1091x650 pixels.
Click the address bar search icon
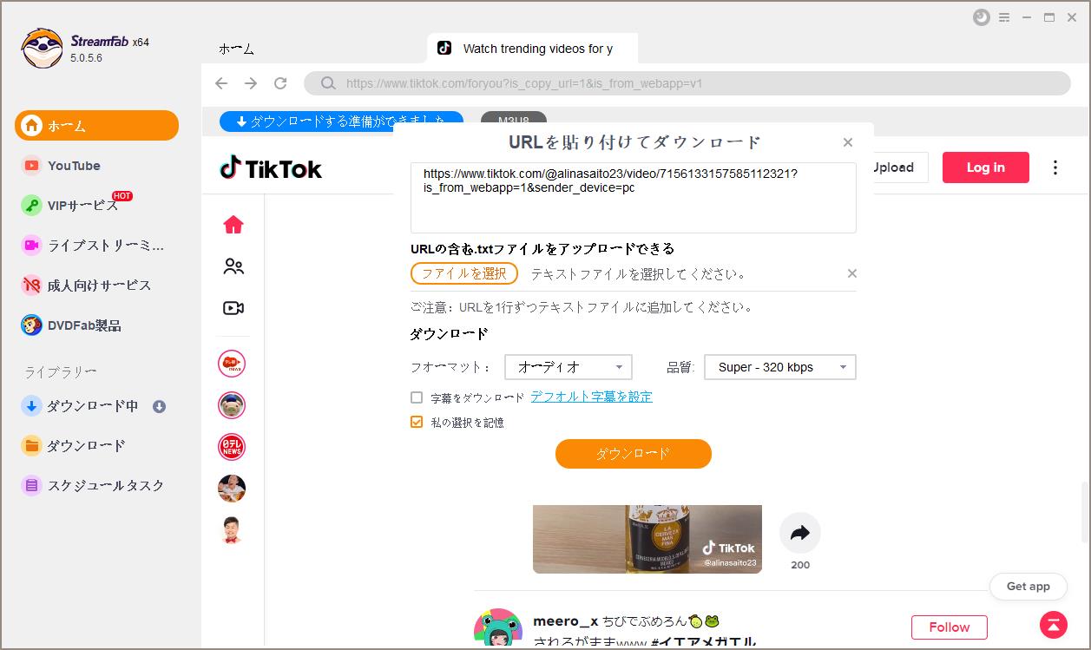point(328,83)
